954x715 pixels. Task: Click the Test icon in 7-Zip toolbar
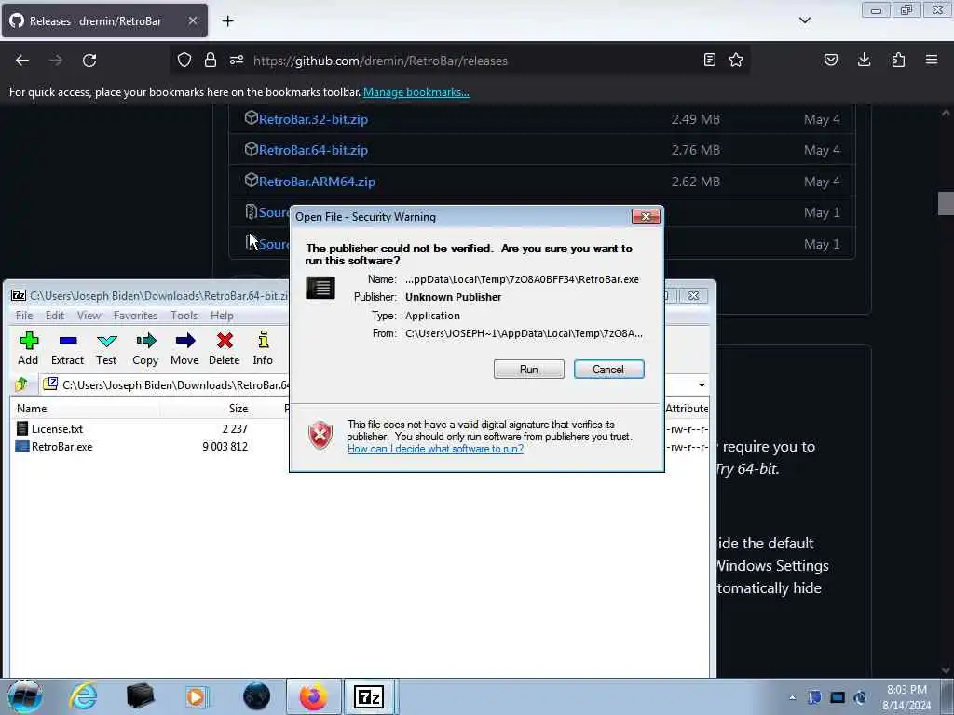(106, 348)
